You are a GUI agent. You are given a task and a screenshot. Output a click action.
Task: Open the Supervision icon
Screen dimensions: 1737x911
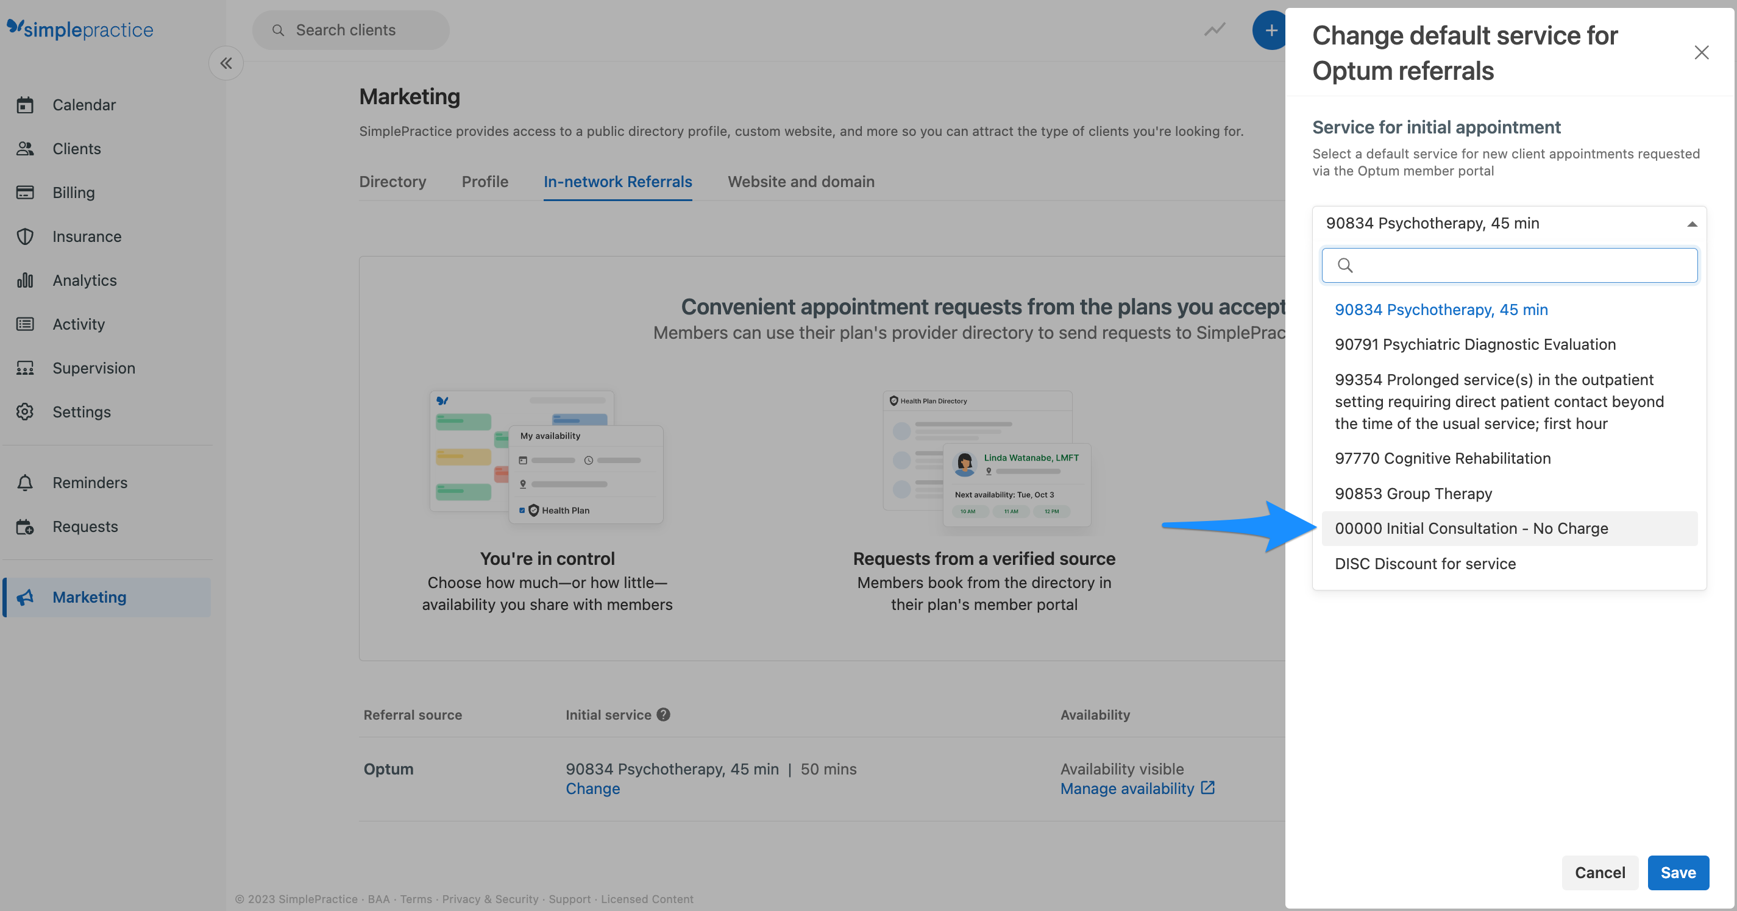click(x=25, y=368)
